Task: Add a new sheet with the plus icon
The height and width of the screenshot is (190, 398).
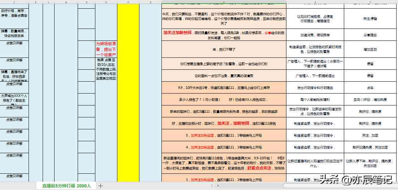Action: coord(100,186)
